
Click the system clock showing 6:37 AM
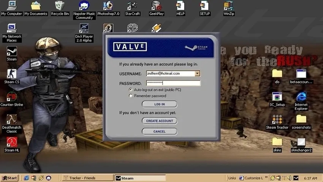click(x=310, y=178)
